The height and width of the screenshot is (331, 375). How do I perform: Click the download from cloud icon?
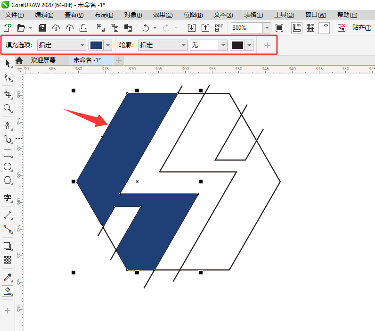tap(56, 28)
